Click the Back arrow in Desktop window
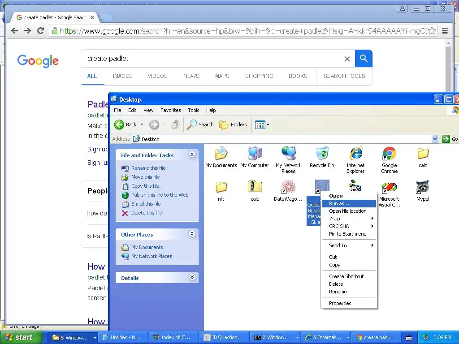The height and width of the screenshot is (344, 459). (x=126, y=125)
